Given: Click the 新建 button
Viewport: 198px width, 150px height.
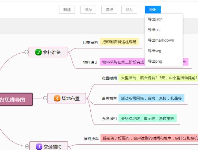Looking at the screenshot, I should 67,10.
